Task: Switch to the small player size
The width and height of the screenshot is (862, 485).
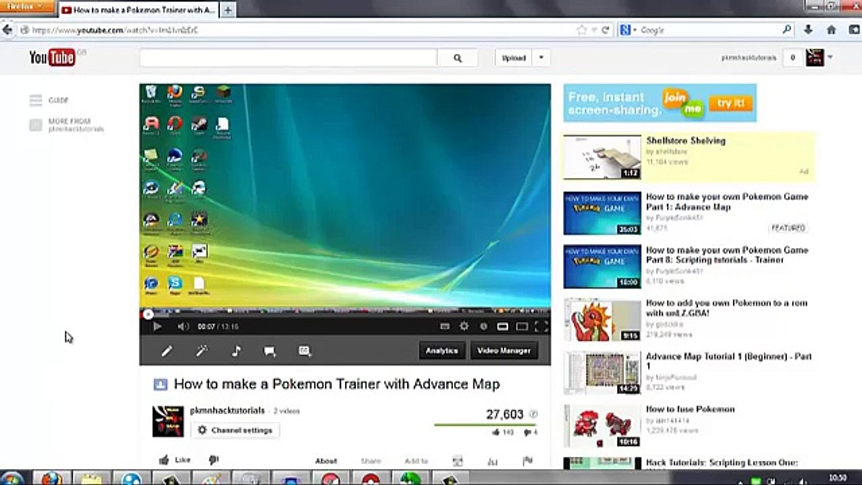Action: pyautogui.click(x=502, y=327)
